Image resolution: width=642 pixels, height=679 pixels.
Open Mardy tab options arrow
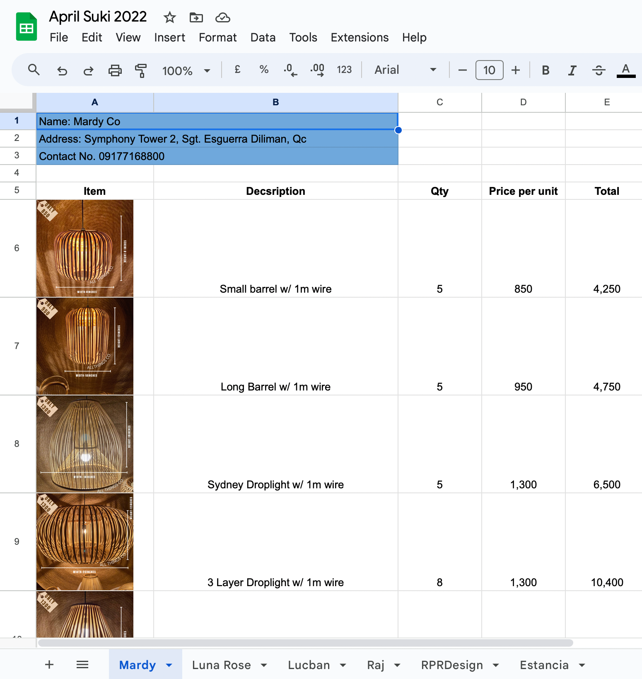(x=169, y=665)
